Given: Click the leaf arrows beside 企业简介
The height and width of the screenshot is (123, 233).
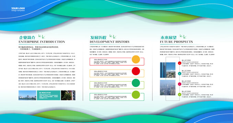Looking at the screenshot, I should [42, 37].
